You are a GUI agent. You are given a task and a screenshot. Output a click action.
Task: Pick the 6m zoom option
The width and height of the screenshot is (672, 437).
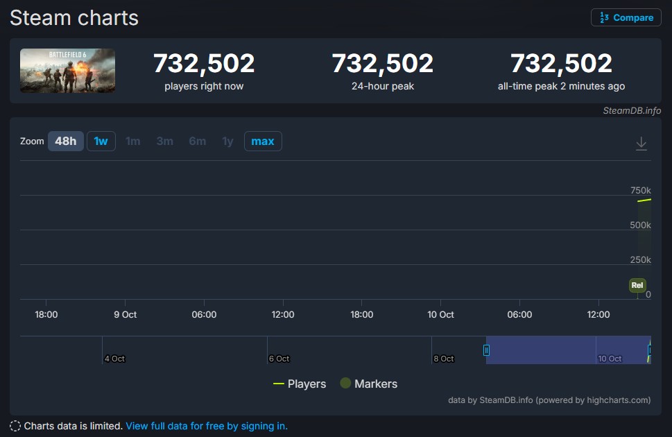[x=197, y=142]
